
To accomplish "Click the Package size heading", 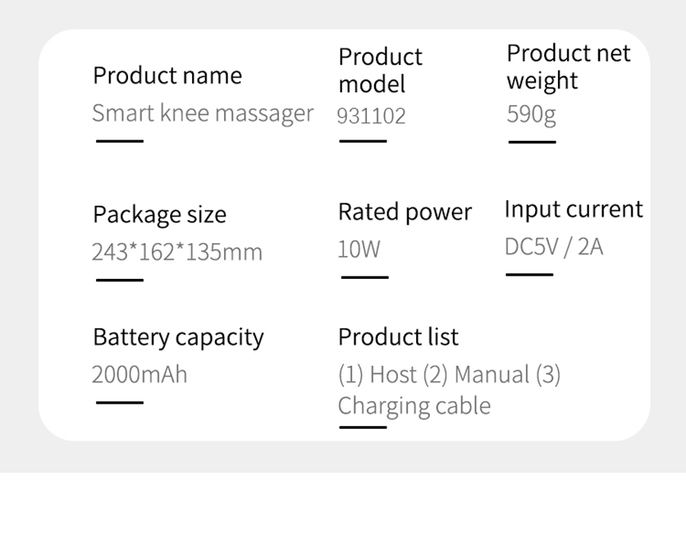I will pos(160,215).
